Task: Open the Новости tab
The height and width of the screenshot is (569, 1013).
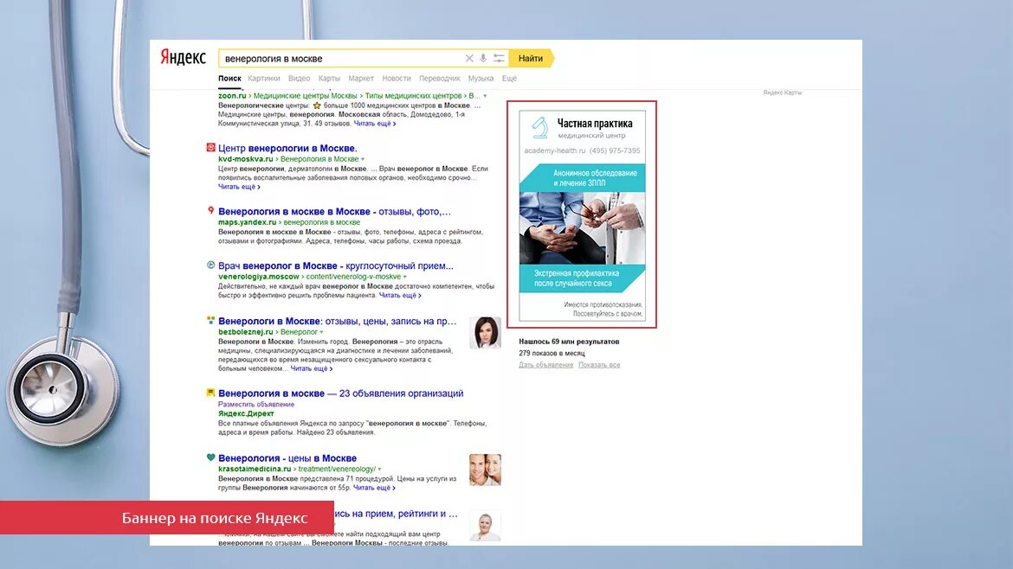Action: [x=396, y=78]
